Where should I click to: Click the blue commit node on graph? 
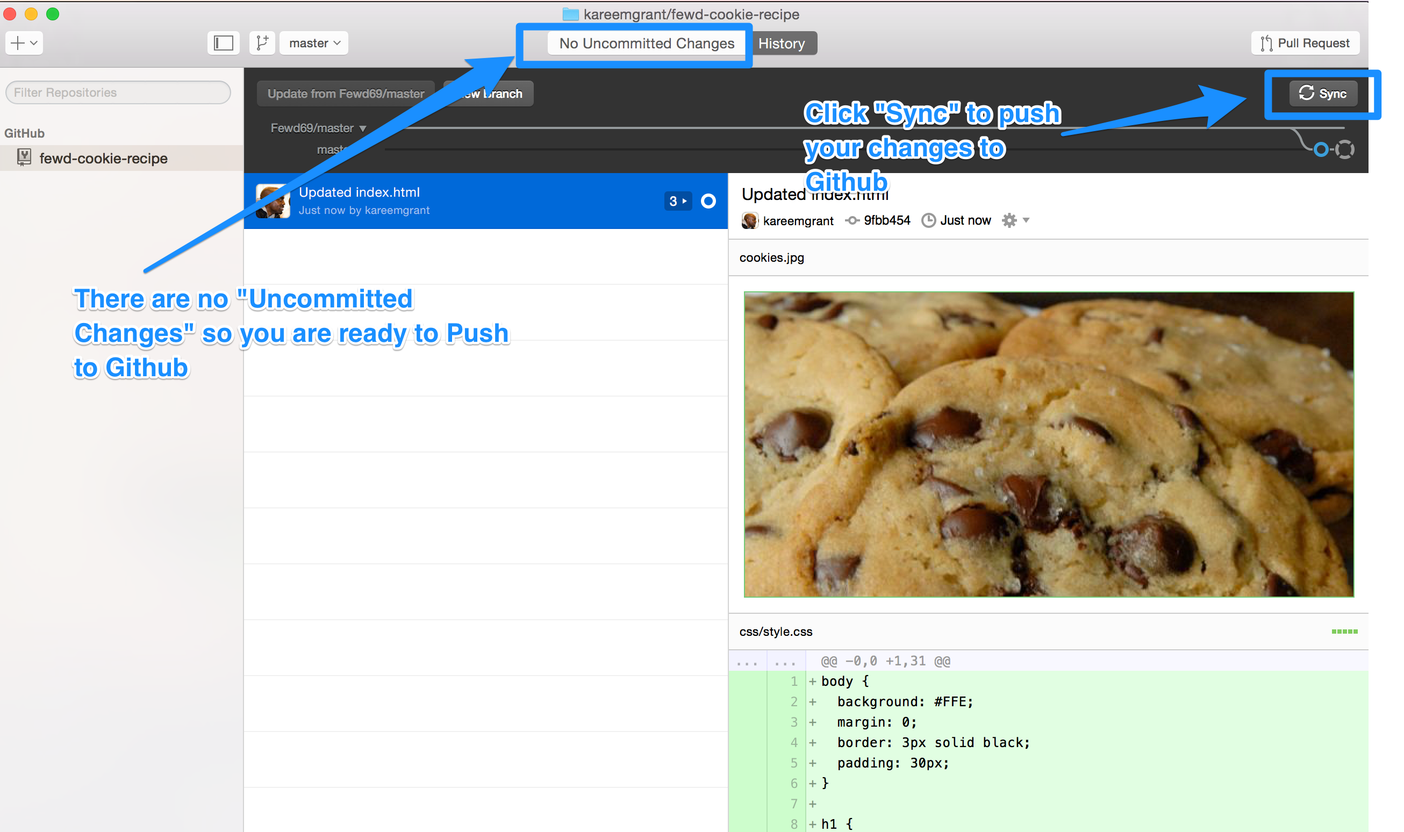click(1321, 149)
